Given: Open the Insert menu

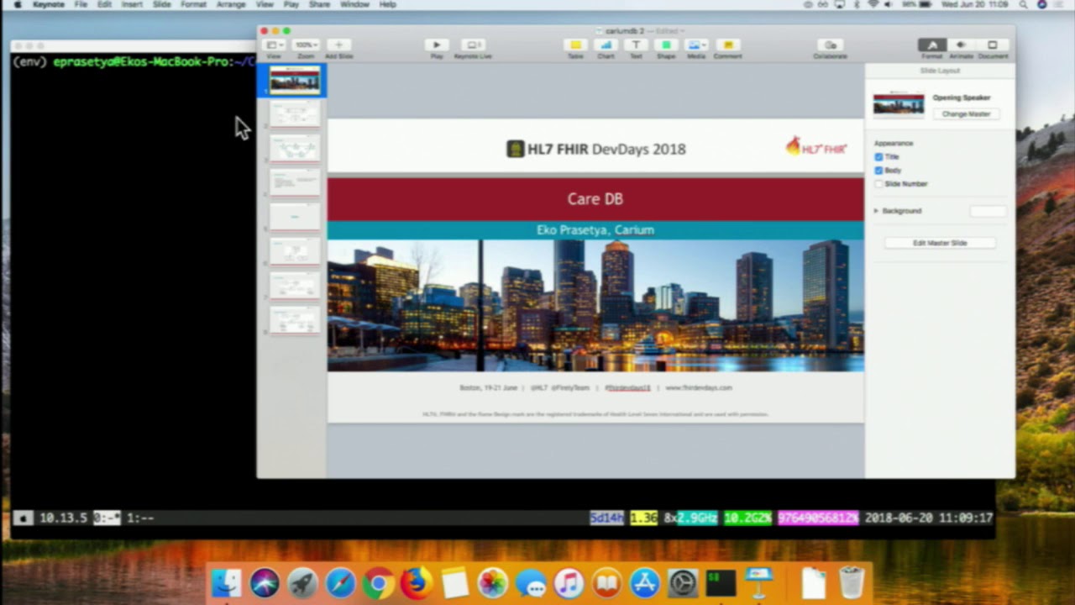Looking at the screenshot, I should pos(132,5).
